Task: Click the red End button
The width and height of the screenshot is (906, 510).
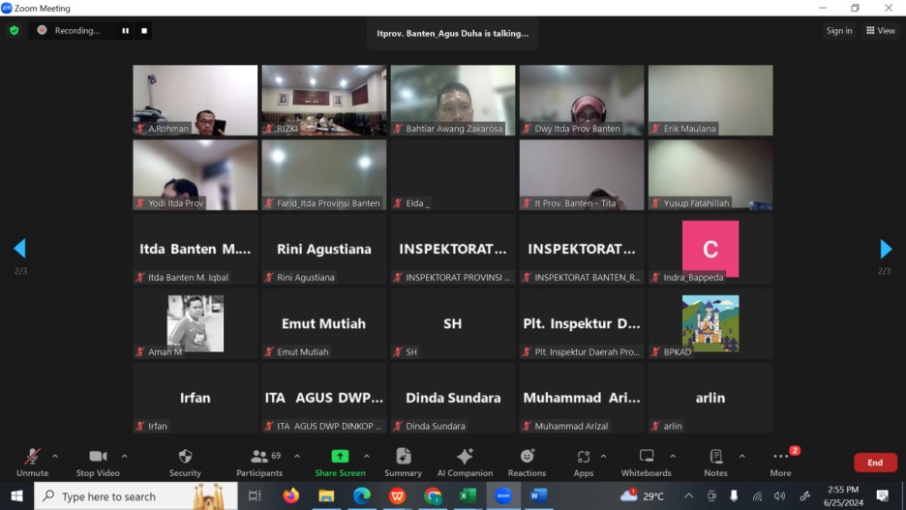Action: 874,463
